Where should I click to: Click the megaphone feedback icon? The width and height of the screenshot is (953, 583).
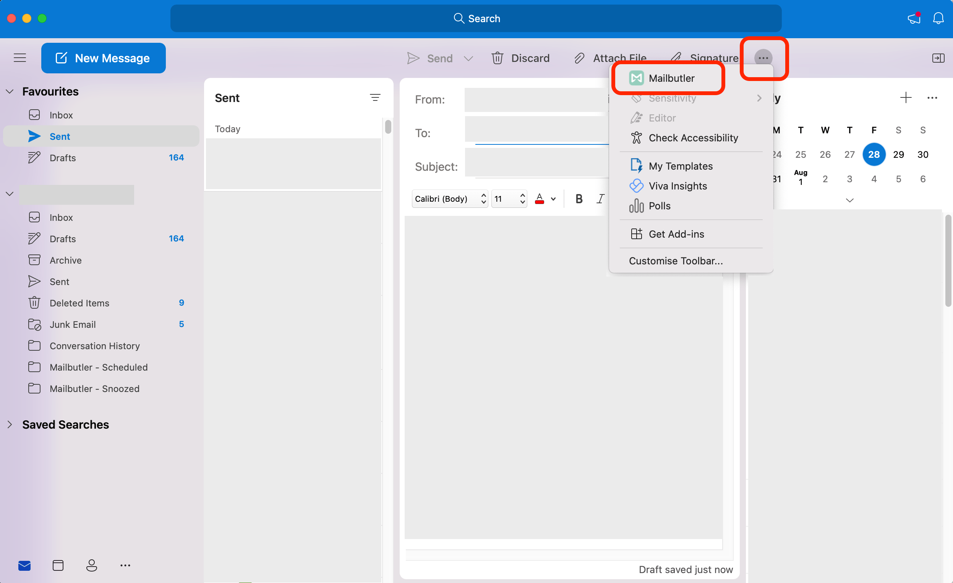(914, 18)
